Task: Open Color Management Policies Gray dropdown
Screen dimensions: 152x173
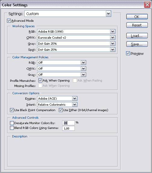Action: 62,75
